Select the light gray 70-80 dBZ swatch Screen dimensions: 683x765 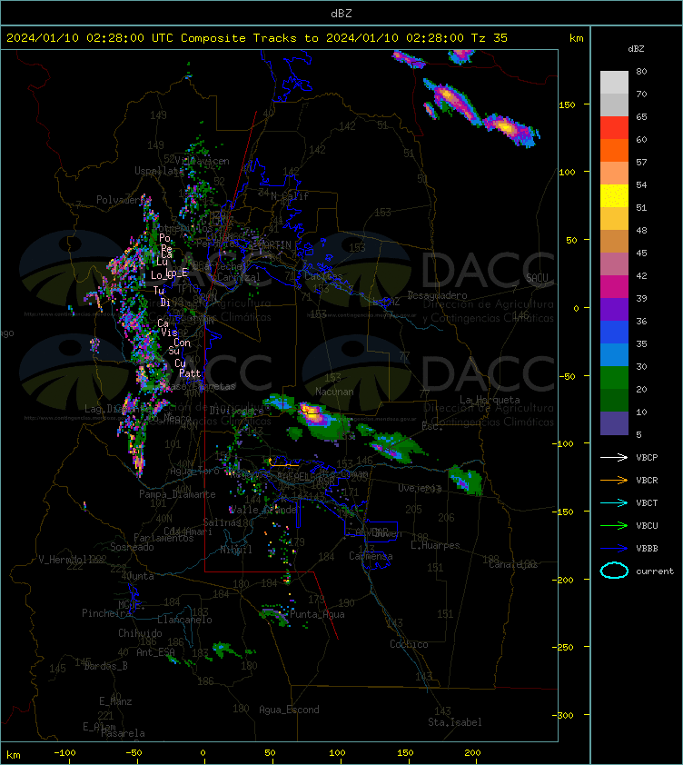coord(614,83)
